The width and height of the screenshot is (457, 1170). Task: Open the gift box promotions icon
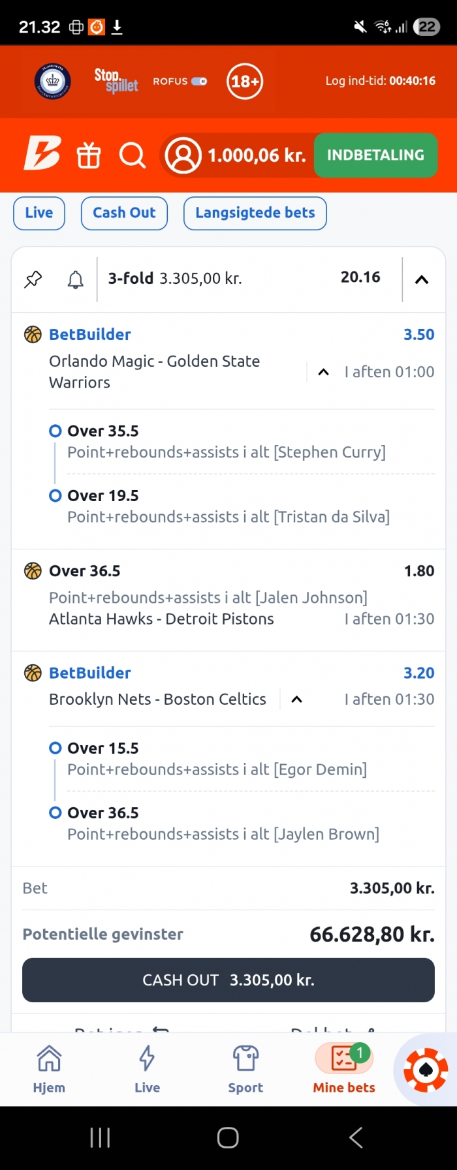click(x=89, y=156)
